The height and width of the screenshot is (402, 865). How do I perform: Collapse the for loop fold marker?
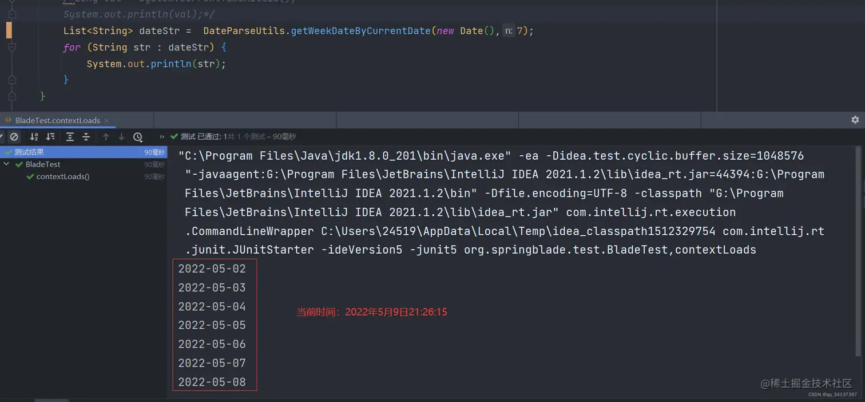(12, 48)
